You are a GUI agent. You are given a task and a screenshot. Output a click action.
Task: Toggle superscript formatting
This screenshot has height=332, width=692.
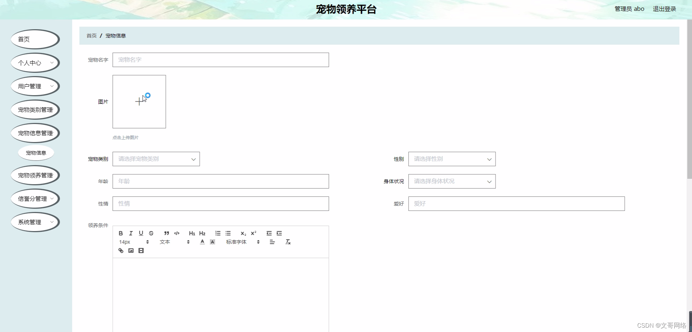(254, 233)
